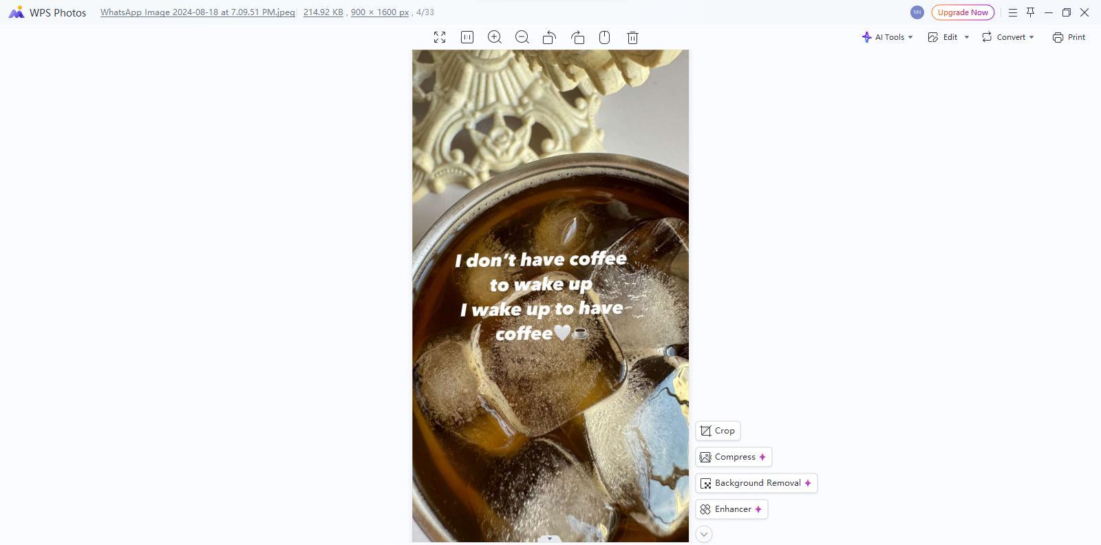This screenshot has height=545, width=1101.
Task: Click the Upgrade Now button
Action: pyautogui.click(x=963, y=12)
